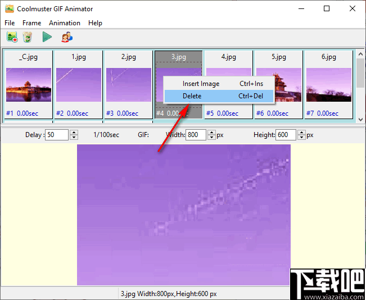
Task: Select the 6.jpg frame thumbnail
Action: coord(328,85)
